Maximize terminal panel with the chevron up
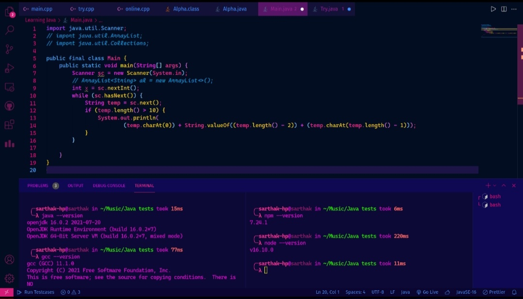Viewport: 523px width, 299px height. pos(504,186)
